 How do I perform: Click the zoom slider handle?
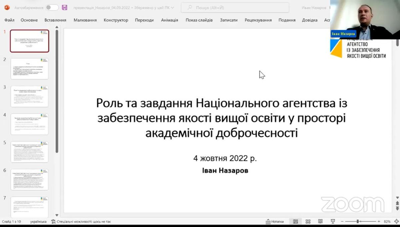point(358,221)
